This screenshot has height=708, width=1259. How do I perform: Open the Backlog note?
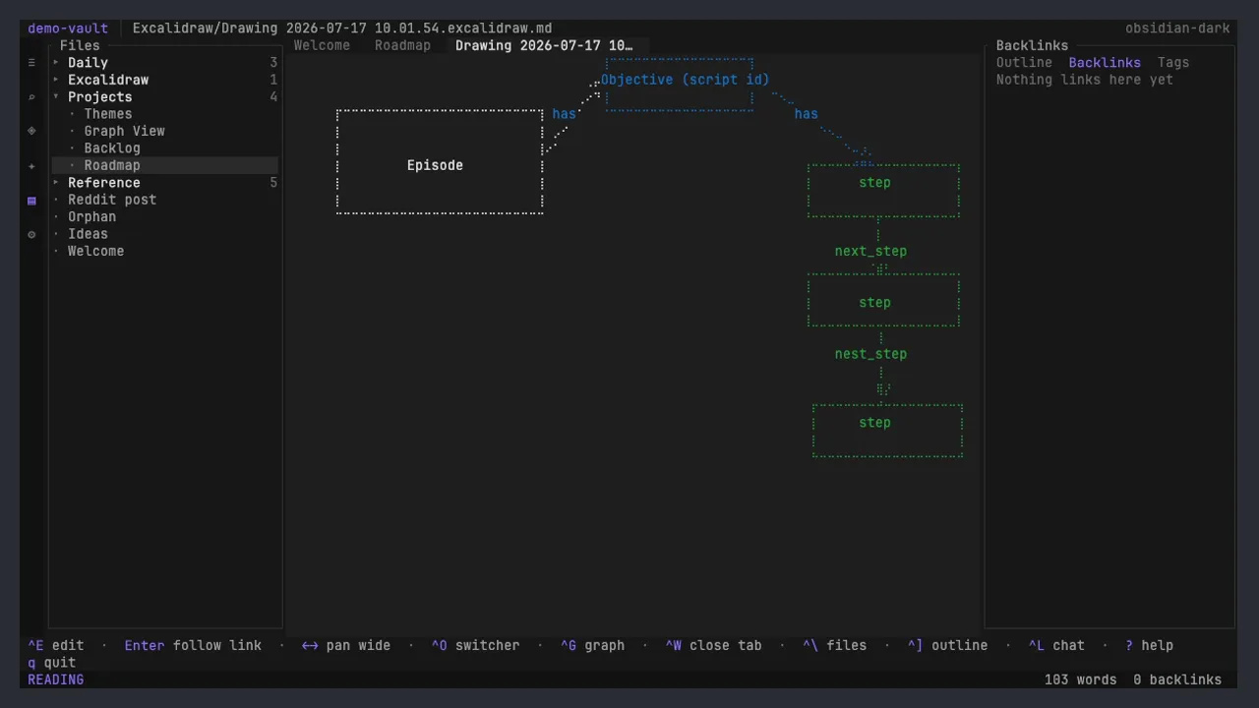coord(112,148)
